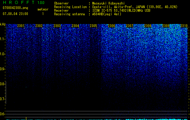The image size is (190, 120).
Task: Click the 1.0 frequency axis label
Action: click(2, 54)
